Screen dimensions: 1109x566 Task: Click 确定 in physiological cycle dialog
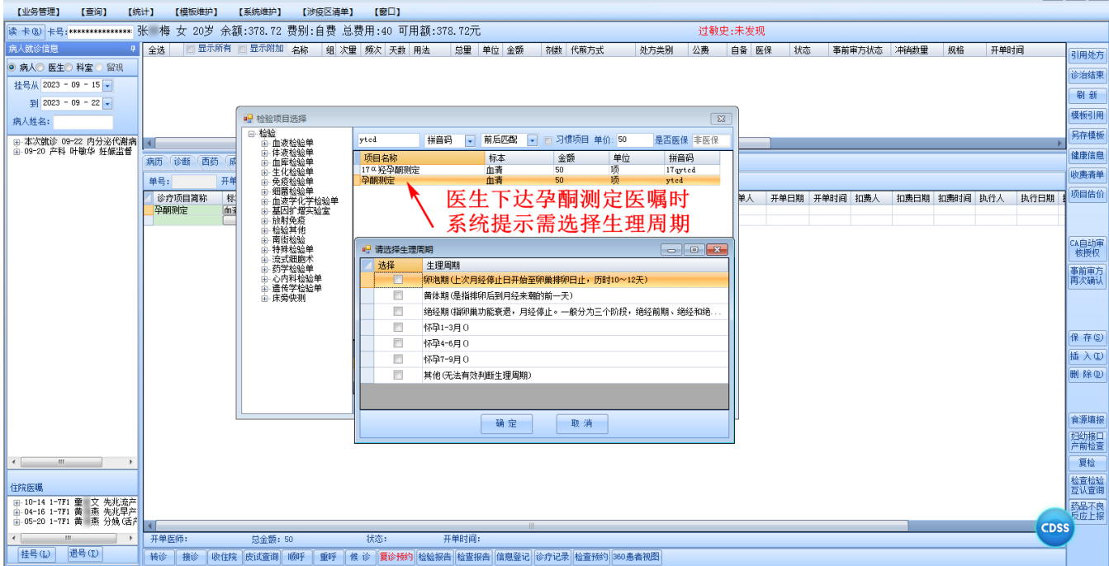pos(506,424)
